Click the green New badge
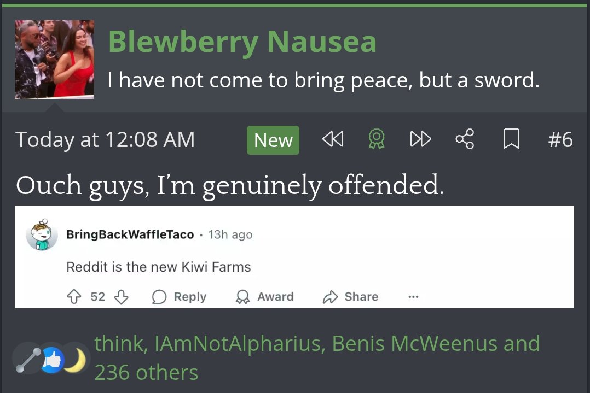 [x=273, y=140]
